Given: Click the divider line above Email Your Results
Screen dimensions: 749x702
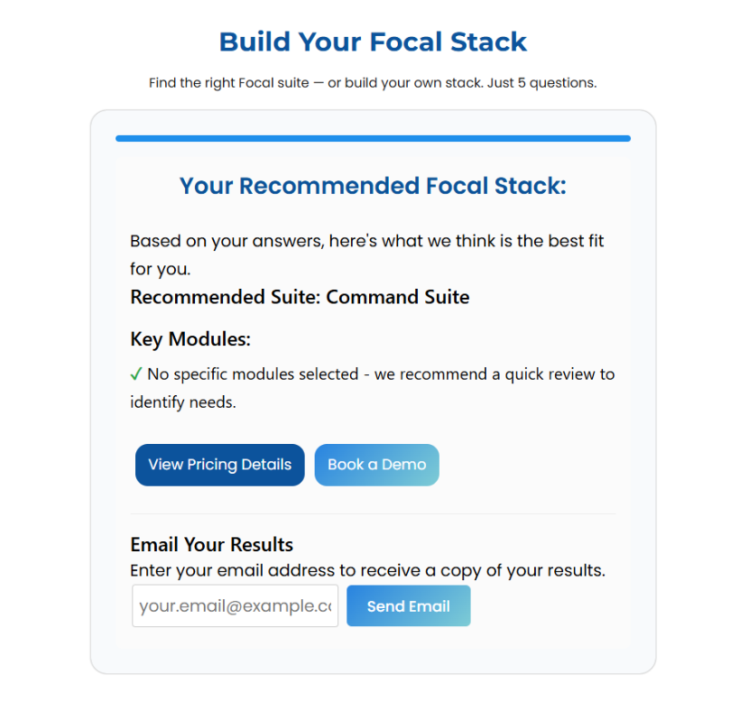Looking at the screenshot, I should (373, 514).
